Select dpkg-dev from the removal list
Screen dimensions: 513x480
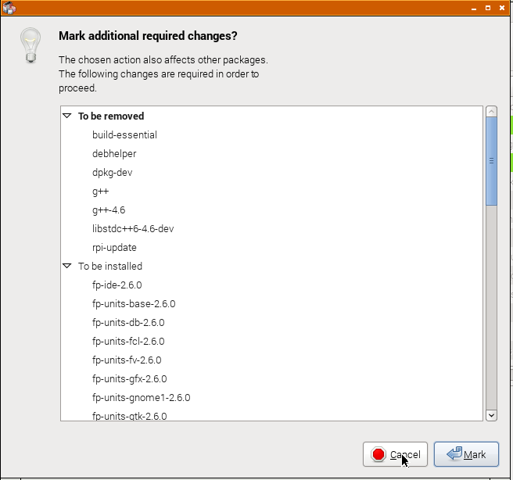click(112, 172)
